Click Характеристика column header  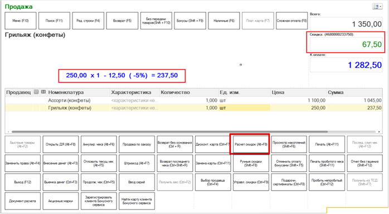[x=135, y=92]
